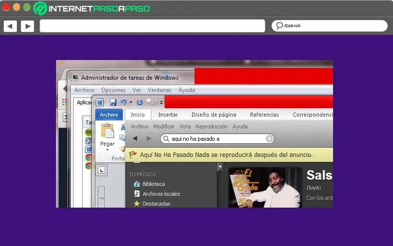Open Ayuda menu in Task Manager
Viewport: 393px width, 246px height.
[187, 90]
